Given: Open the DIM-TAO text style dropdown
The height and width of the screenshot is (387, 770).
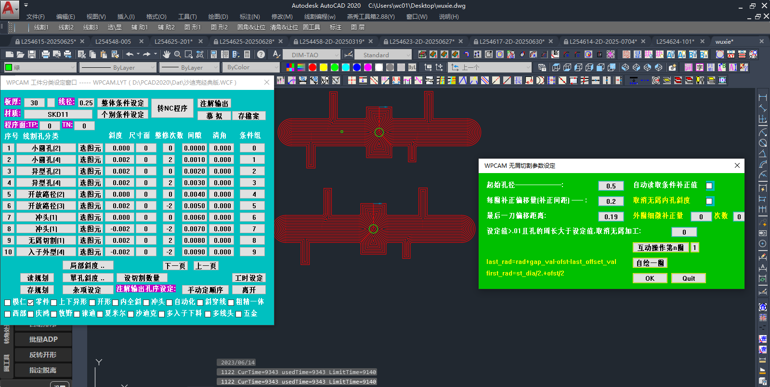Looking at the screenshot, I should (x=311, y=55).
